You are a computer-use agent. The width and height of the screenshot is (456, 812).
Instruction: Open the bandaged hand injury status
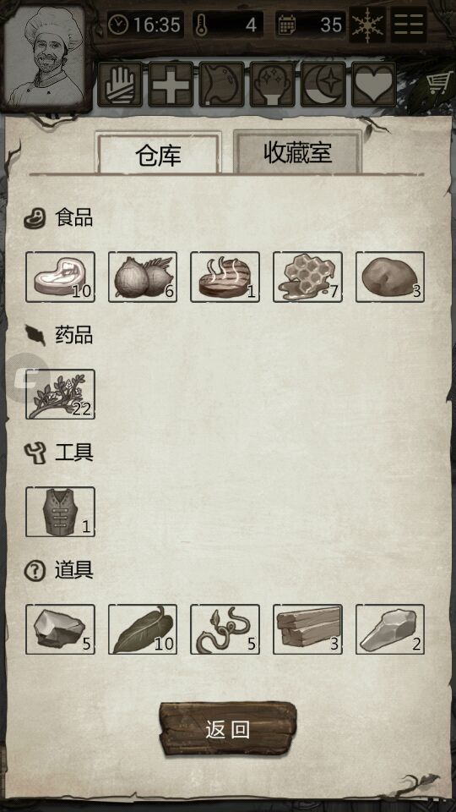coord(120,85)
